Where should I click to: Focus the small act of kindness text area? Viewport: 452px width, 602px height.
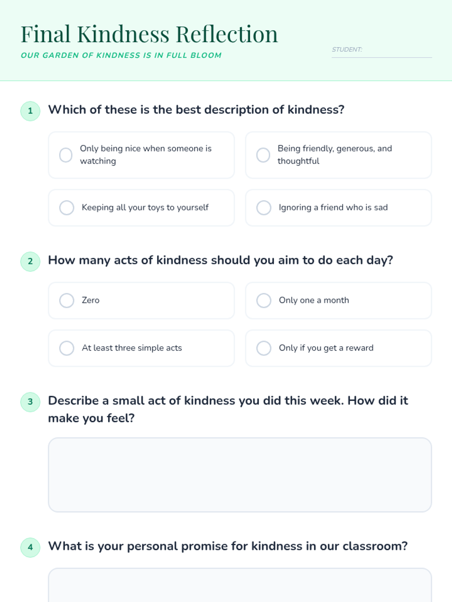pyautogui.click(x=240, y=475)
